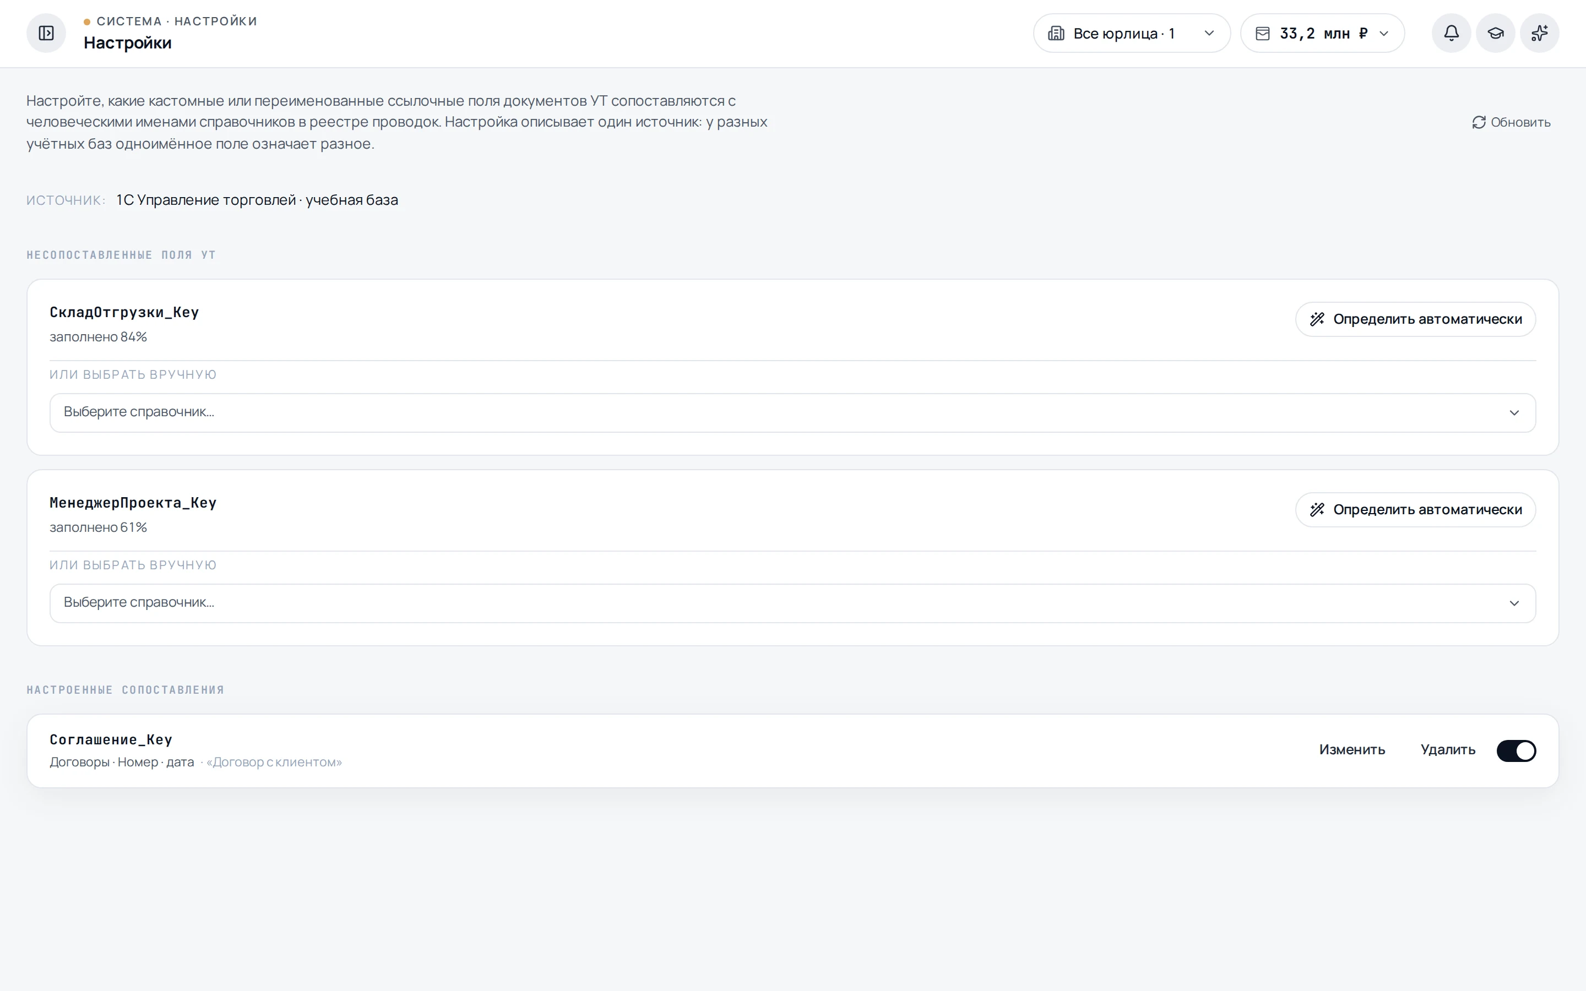Click the Система · Настройки breadcrumb
Screen dimensions: 1586x991
tap(176, 21)
